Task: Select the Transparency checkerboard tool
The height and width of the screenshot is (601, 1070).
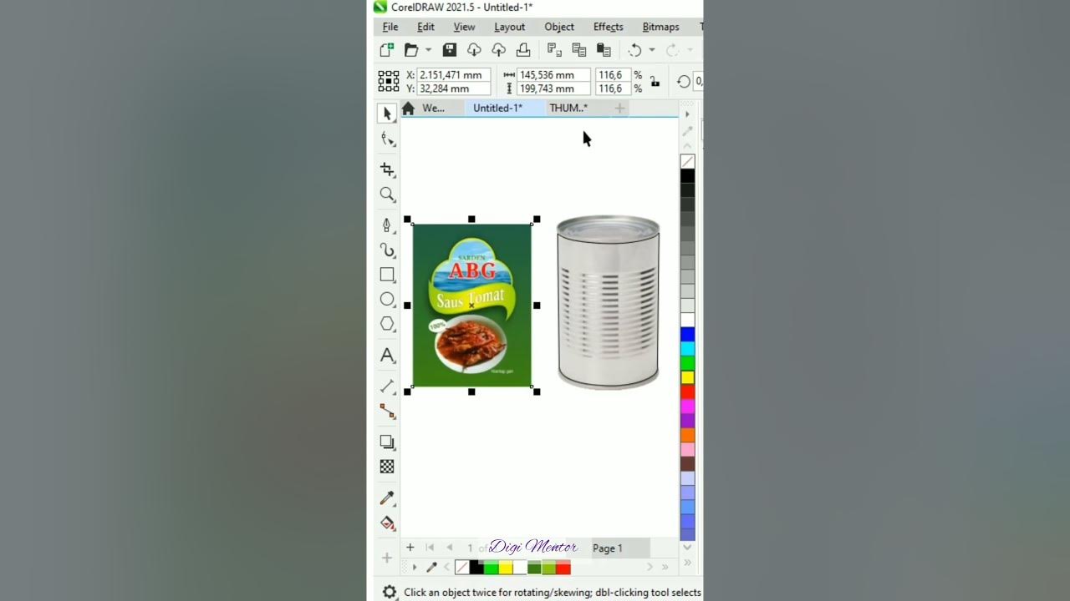Action: coord(387,467)
